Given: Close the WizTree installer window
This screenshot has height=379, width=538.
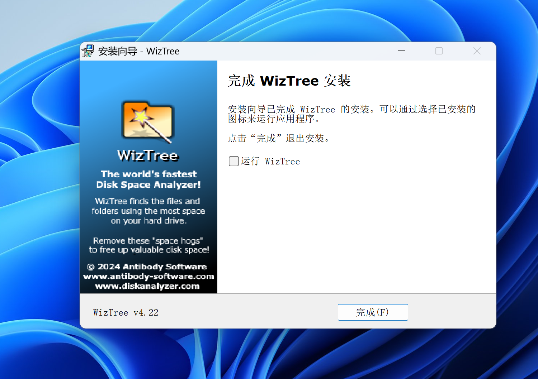Looking at the screenshot, I should click(477, 51).
